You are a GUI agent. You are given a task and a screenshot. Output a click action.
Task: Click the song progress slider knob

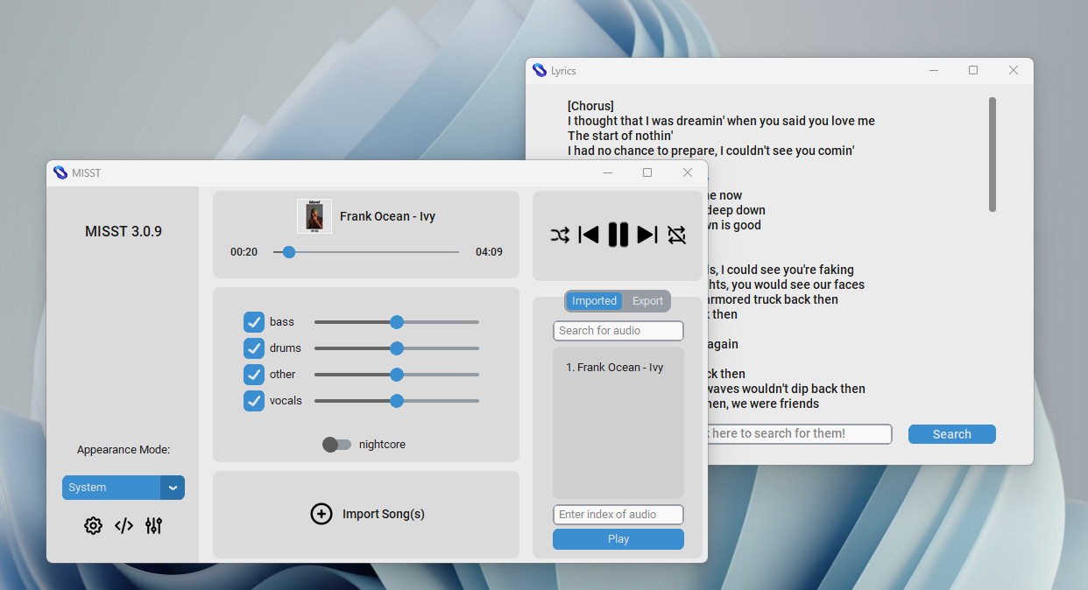289,252
